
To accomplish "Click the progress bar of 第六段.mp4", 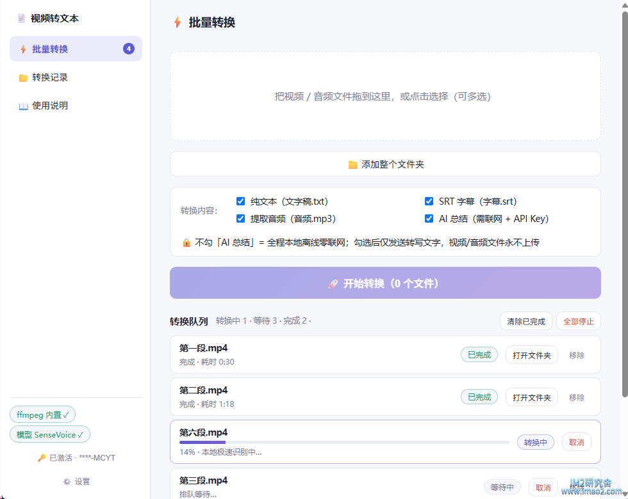I will point(344,442).
